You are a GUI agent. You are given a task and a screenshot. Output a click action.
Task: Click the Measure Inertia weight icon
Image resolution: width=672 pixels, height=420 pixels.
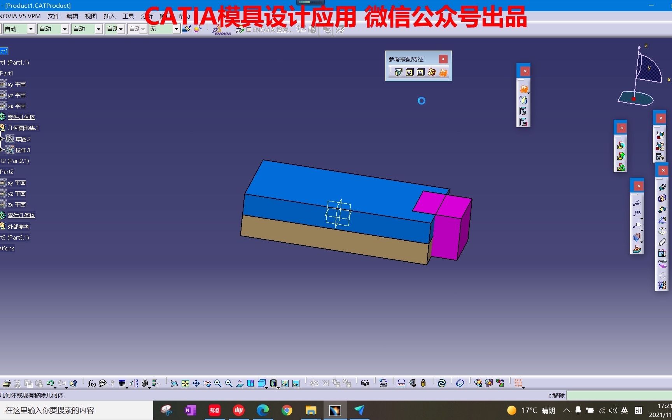(x=423, y=383)
